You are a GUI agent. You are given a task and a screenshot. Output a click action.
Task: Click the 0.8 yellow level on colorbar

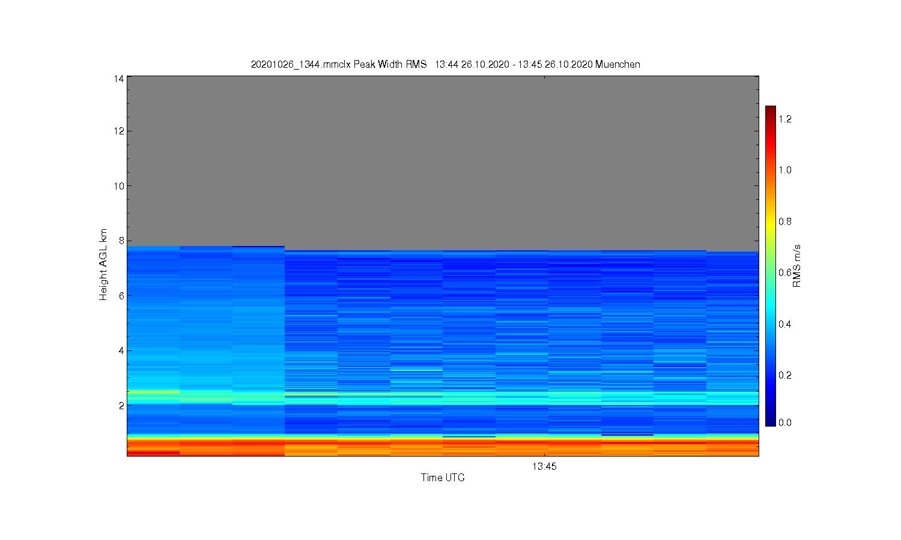pos(771,221)
